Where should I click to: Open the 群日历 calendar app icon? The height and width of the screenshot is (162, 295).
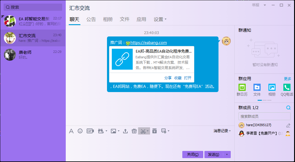click(242, 87)
